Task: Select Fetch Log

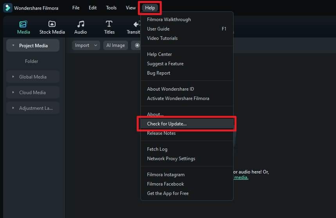Action: click(x=187, y=149)
